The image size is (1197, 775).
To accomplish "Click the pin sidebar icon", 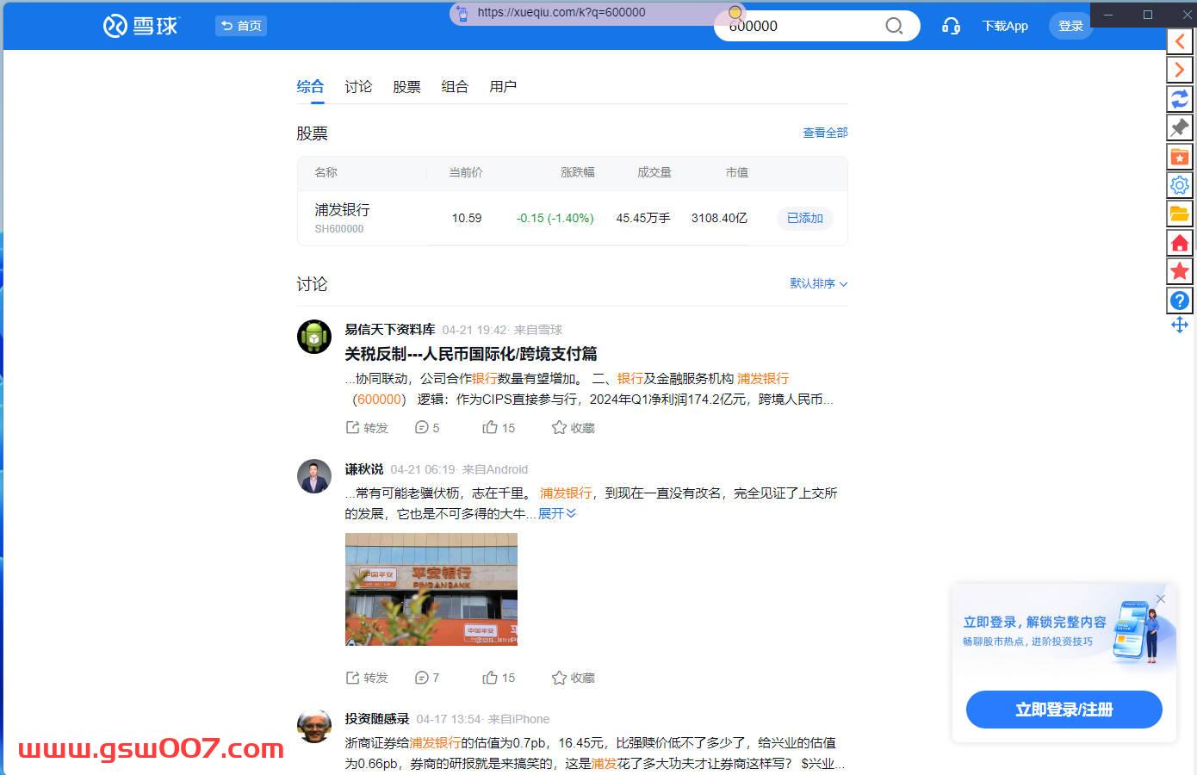I will tap(1180, 127).
